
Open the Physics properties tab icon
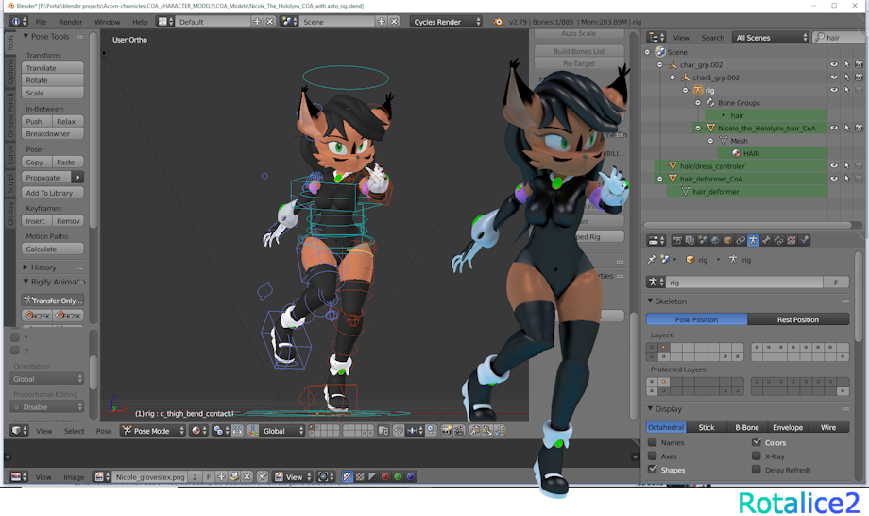pyautogui.click(x=804, y=241)
